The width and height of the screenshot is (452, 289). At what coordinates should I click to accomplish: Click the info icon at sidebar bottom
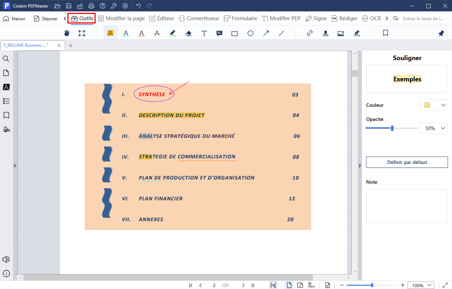pos(6,273)
